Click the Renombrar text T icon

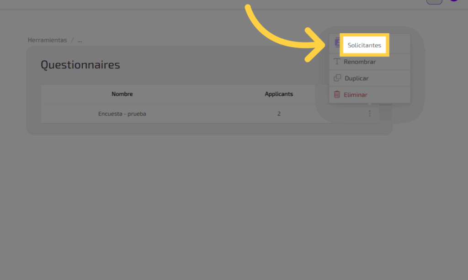click(x=337, y=62)
